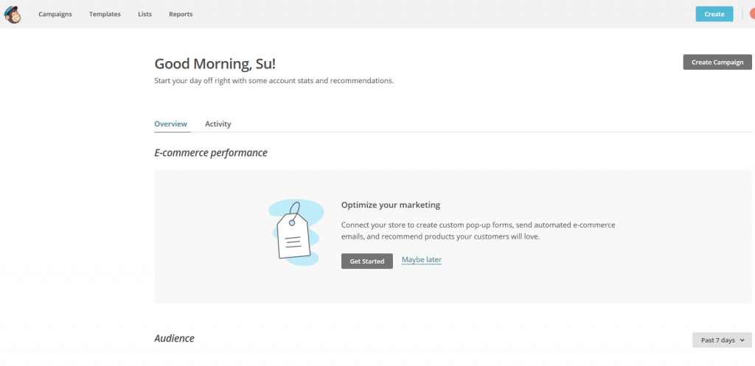The width and height of the screenshot is (755, 366).
Task: Select the Overview tab
Action: click(170, 124)
